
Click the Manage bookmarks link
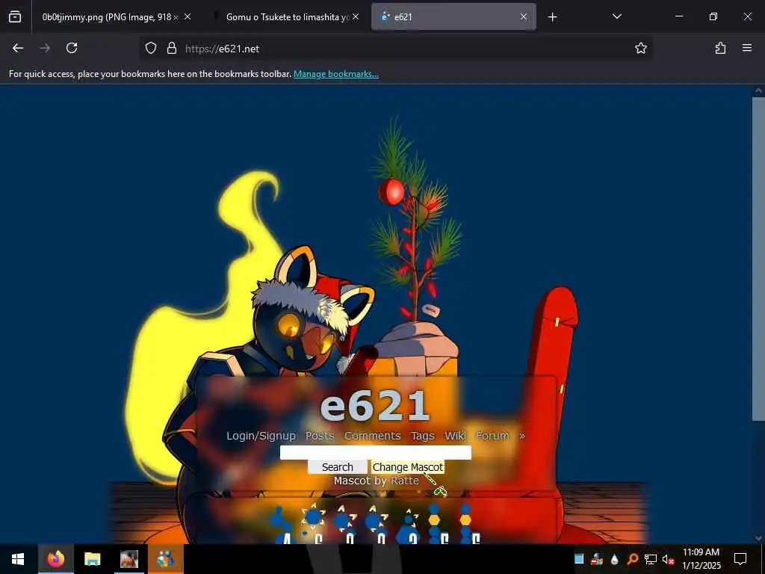[x=335, y=74]
